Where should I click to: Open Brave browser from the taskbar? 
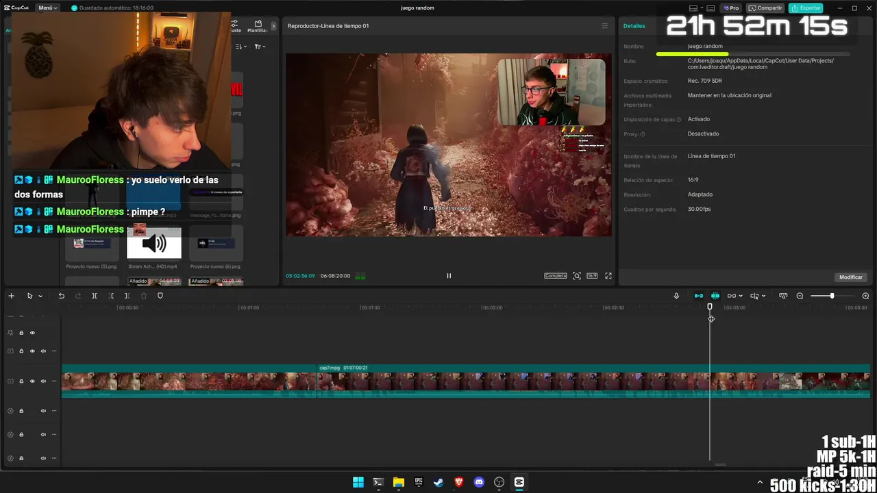(x=459, y=482)
